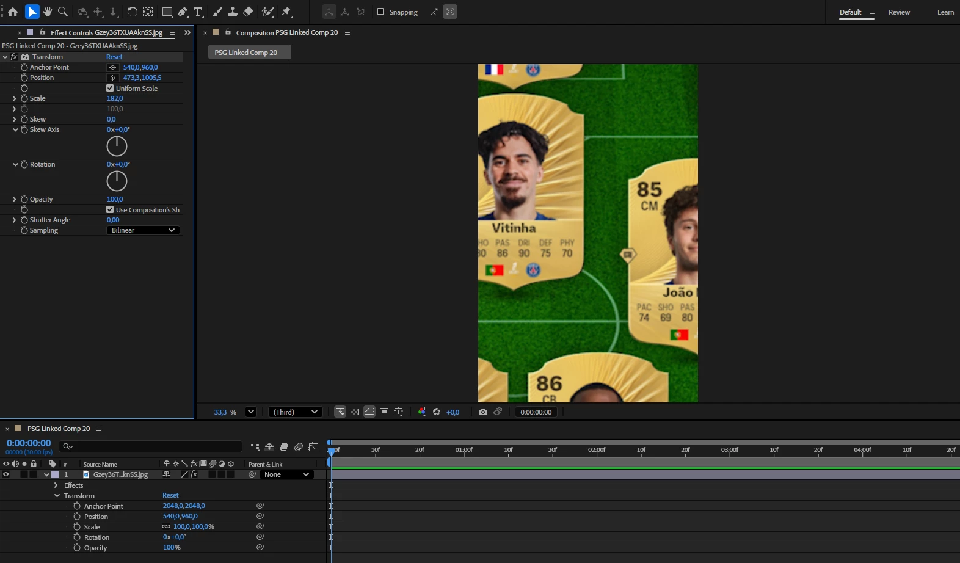Collapse the Transform group in timeline
Viewport: 960px width, 563px height.
point(57,496)
